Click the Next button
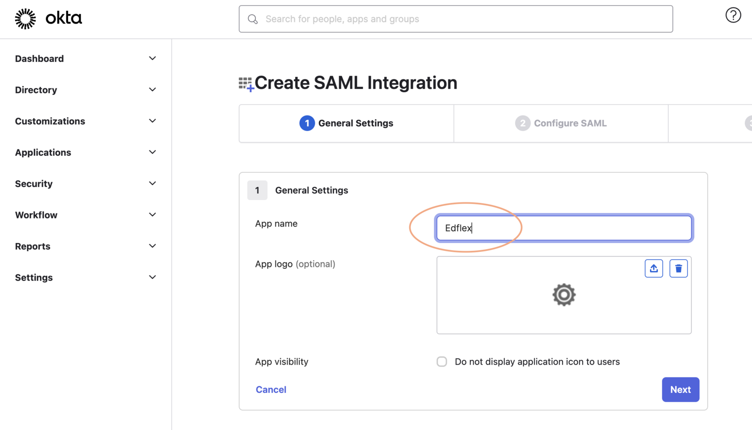Viewport: 752px width, 430px height. (x=681, y=390)
